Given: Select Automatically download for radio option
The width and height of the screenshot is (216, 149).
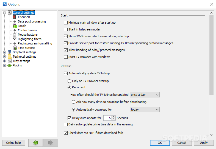Looking at the screenshot, I should pyautogui.click(x=74, y=110).
